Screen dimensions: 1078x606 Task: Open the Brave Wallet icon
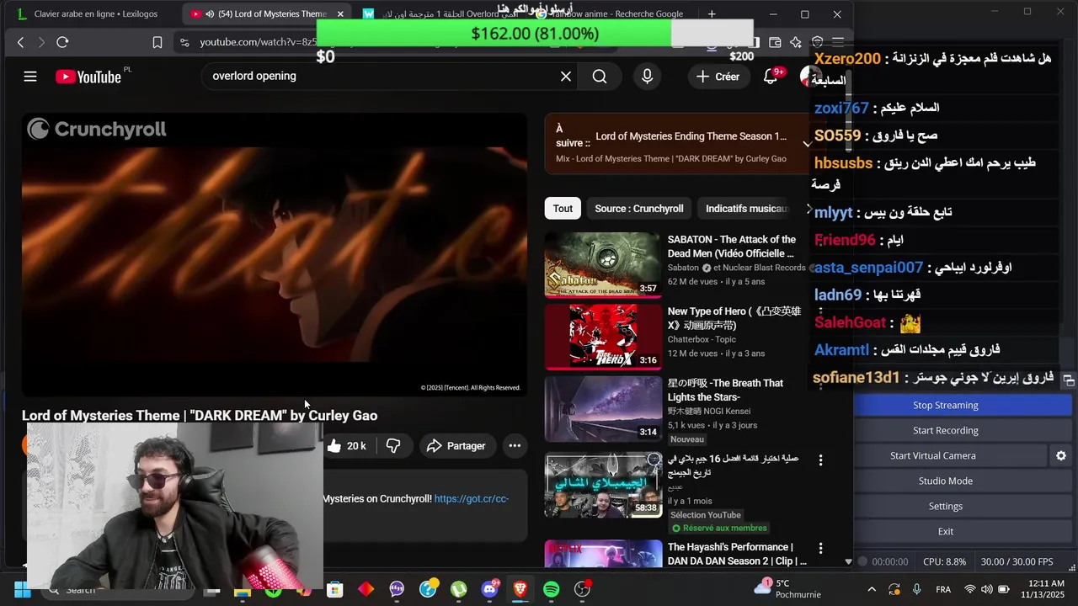775,42
